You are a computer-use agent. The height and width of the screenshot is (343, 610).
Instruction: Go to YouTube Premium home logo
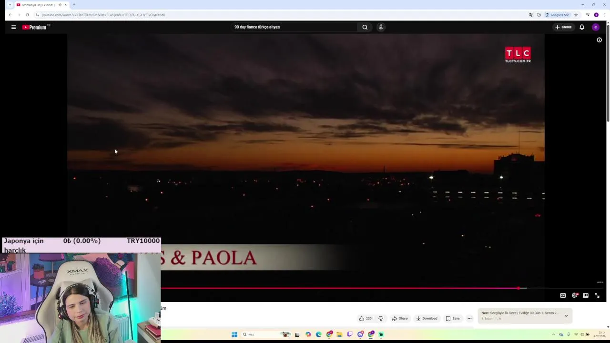(36, 27)
